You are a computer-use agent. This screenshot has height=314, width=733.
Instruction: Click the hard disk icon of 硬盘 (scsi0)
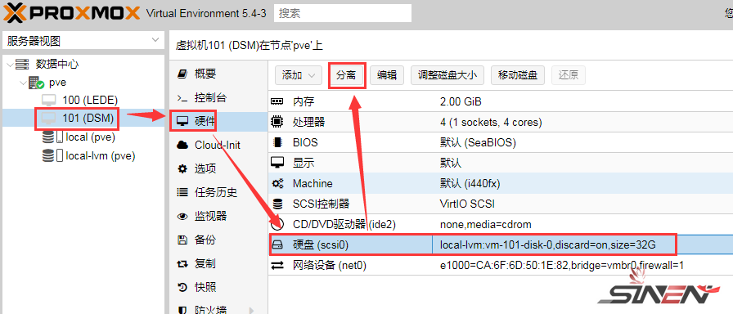[277, 244]
